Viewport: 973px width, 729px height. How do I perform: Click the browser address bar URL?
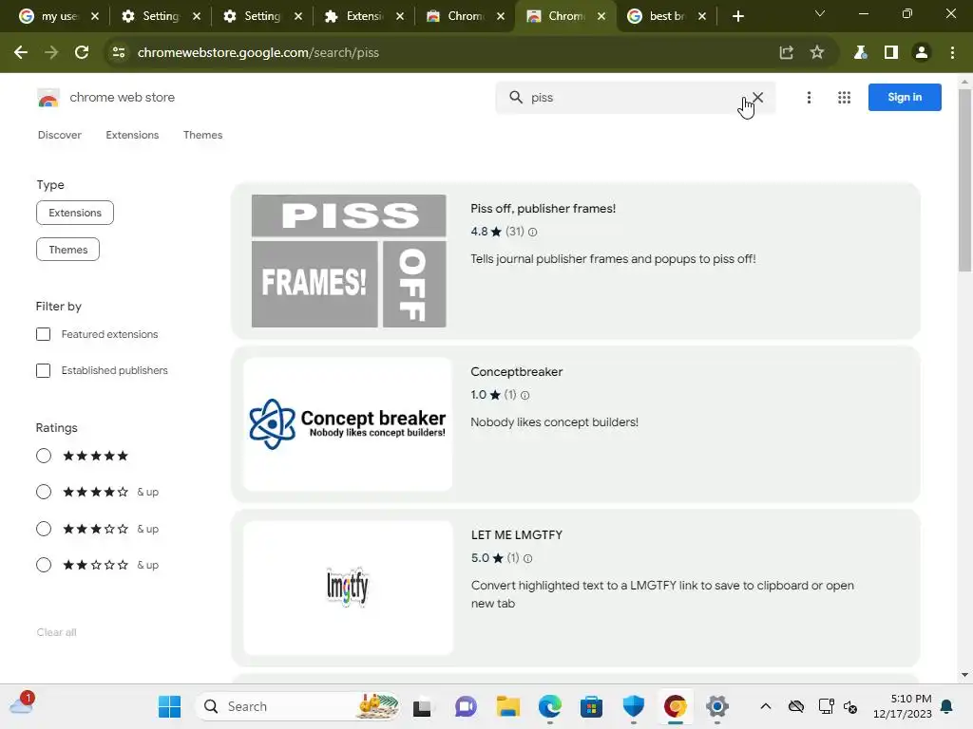(258, 53)
